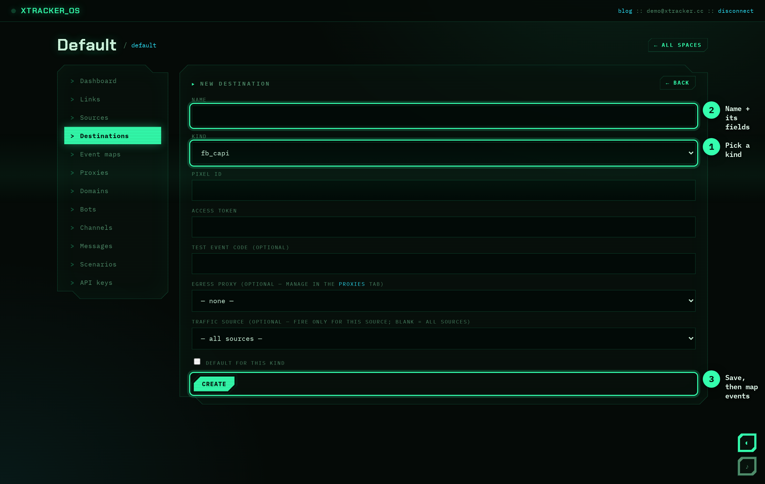
Task: Open Bots in the sidebar
Action: click(x=112, y=209)
